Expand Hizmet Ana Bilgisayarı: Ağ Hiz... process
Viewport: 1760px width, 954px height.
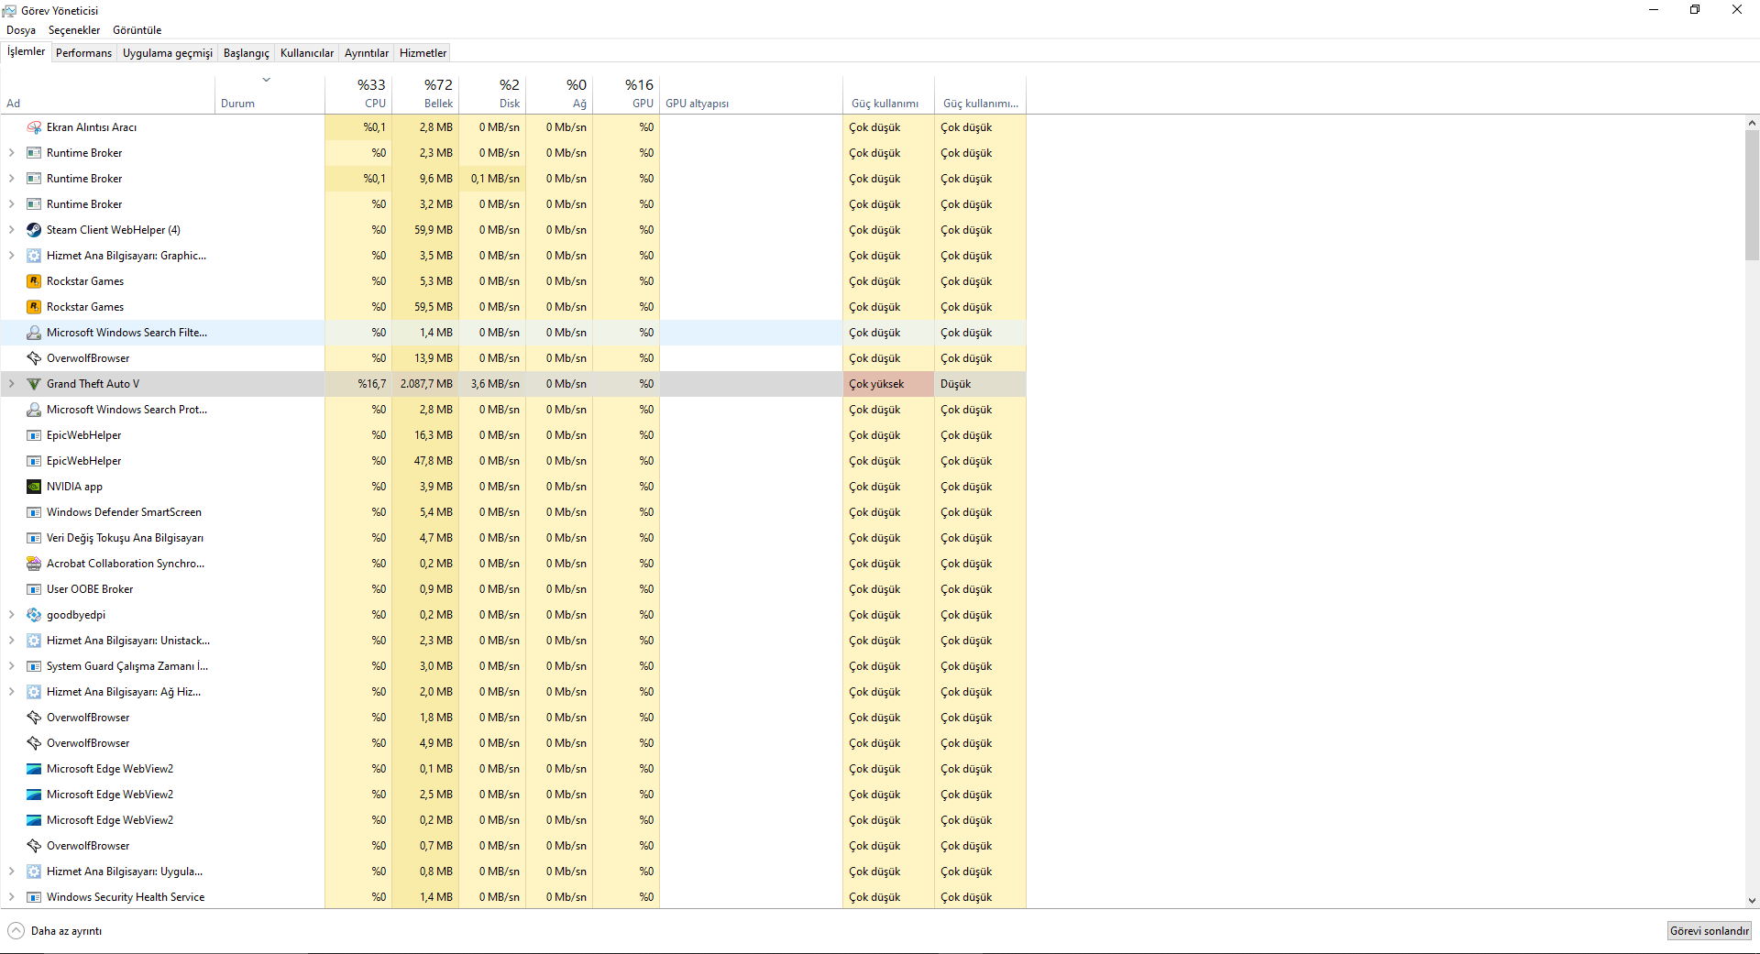pos(11,692)
